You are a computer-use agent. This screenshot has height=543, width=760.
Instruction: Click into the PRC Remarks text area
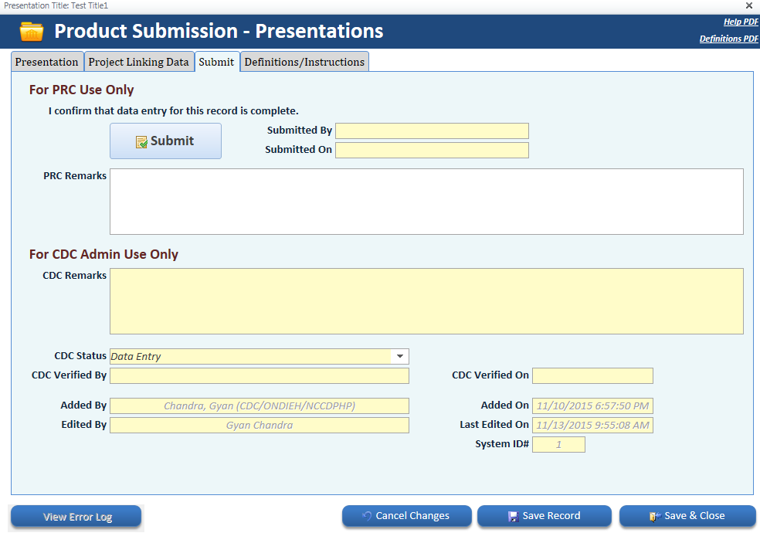426,201
